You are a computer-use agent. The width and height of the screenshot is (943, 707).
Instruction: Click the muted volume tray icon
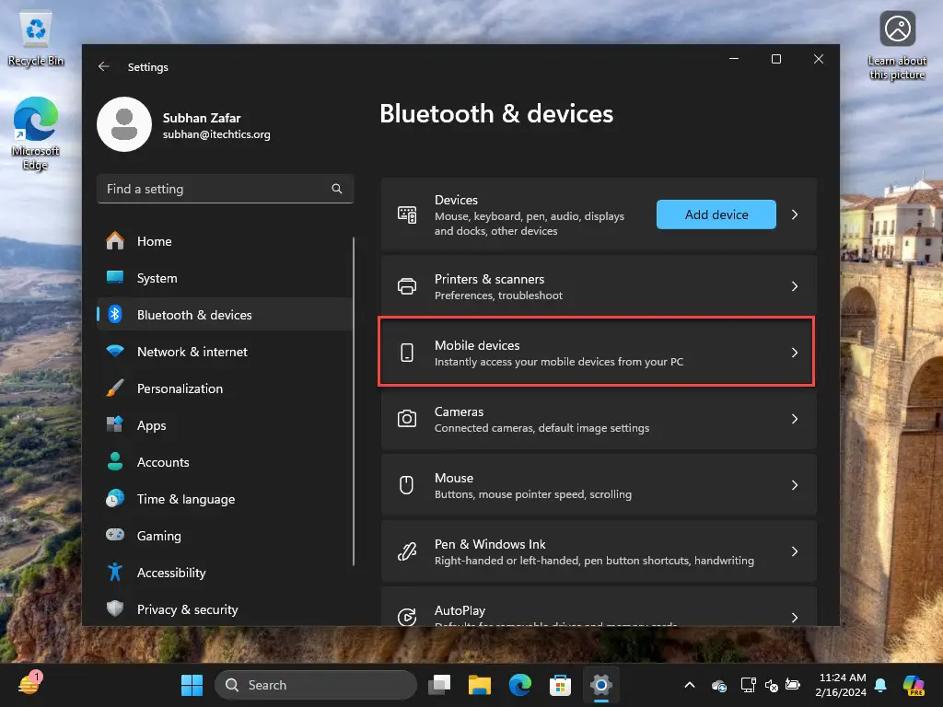(x=771, y=685)
